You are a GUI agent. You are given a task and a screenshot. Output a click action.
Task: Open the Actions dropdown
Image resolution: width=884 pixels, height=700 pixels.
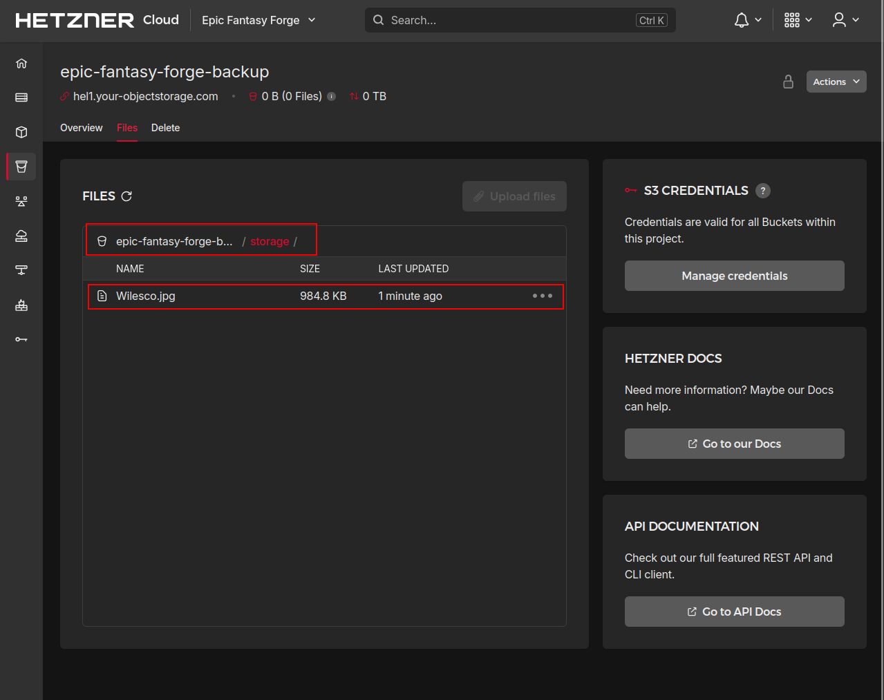tap(836, 82)
